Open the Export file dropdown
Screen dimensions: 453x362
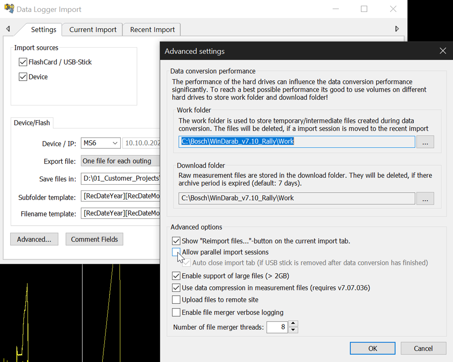pos(120,161)
